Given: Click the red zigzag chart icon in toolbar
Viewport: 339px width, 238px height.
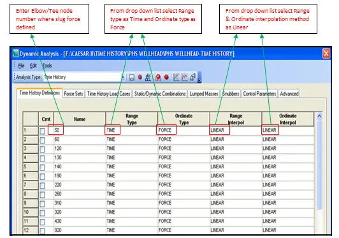Looking at the screenshot, I should 184,77.
